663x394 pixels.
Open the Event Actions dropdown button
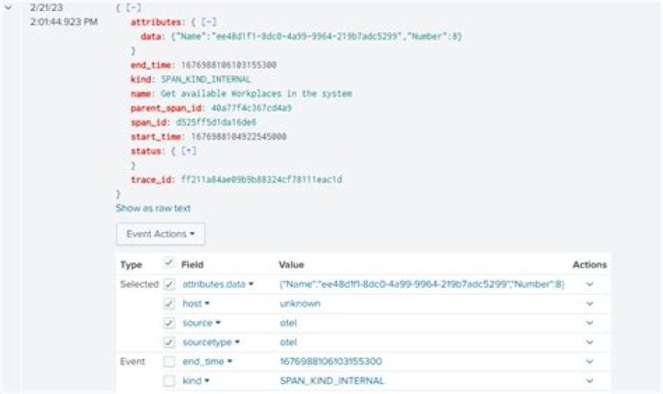coord(160,234)
